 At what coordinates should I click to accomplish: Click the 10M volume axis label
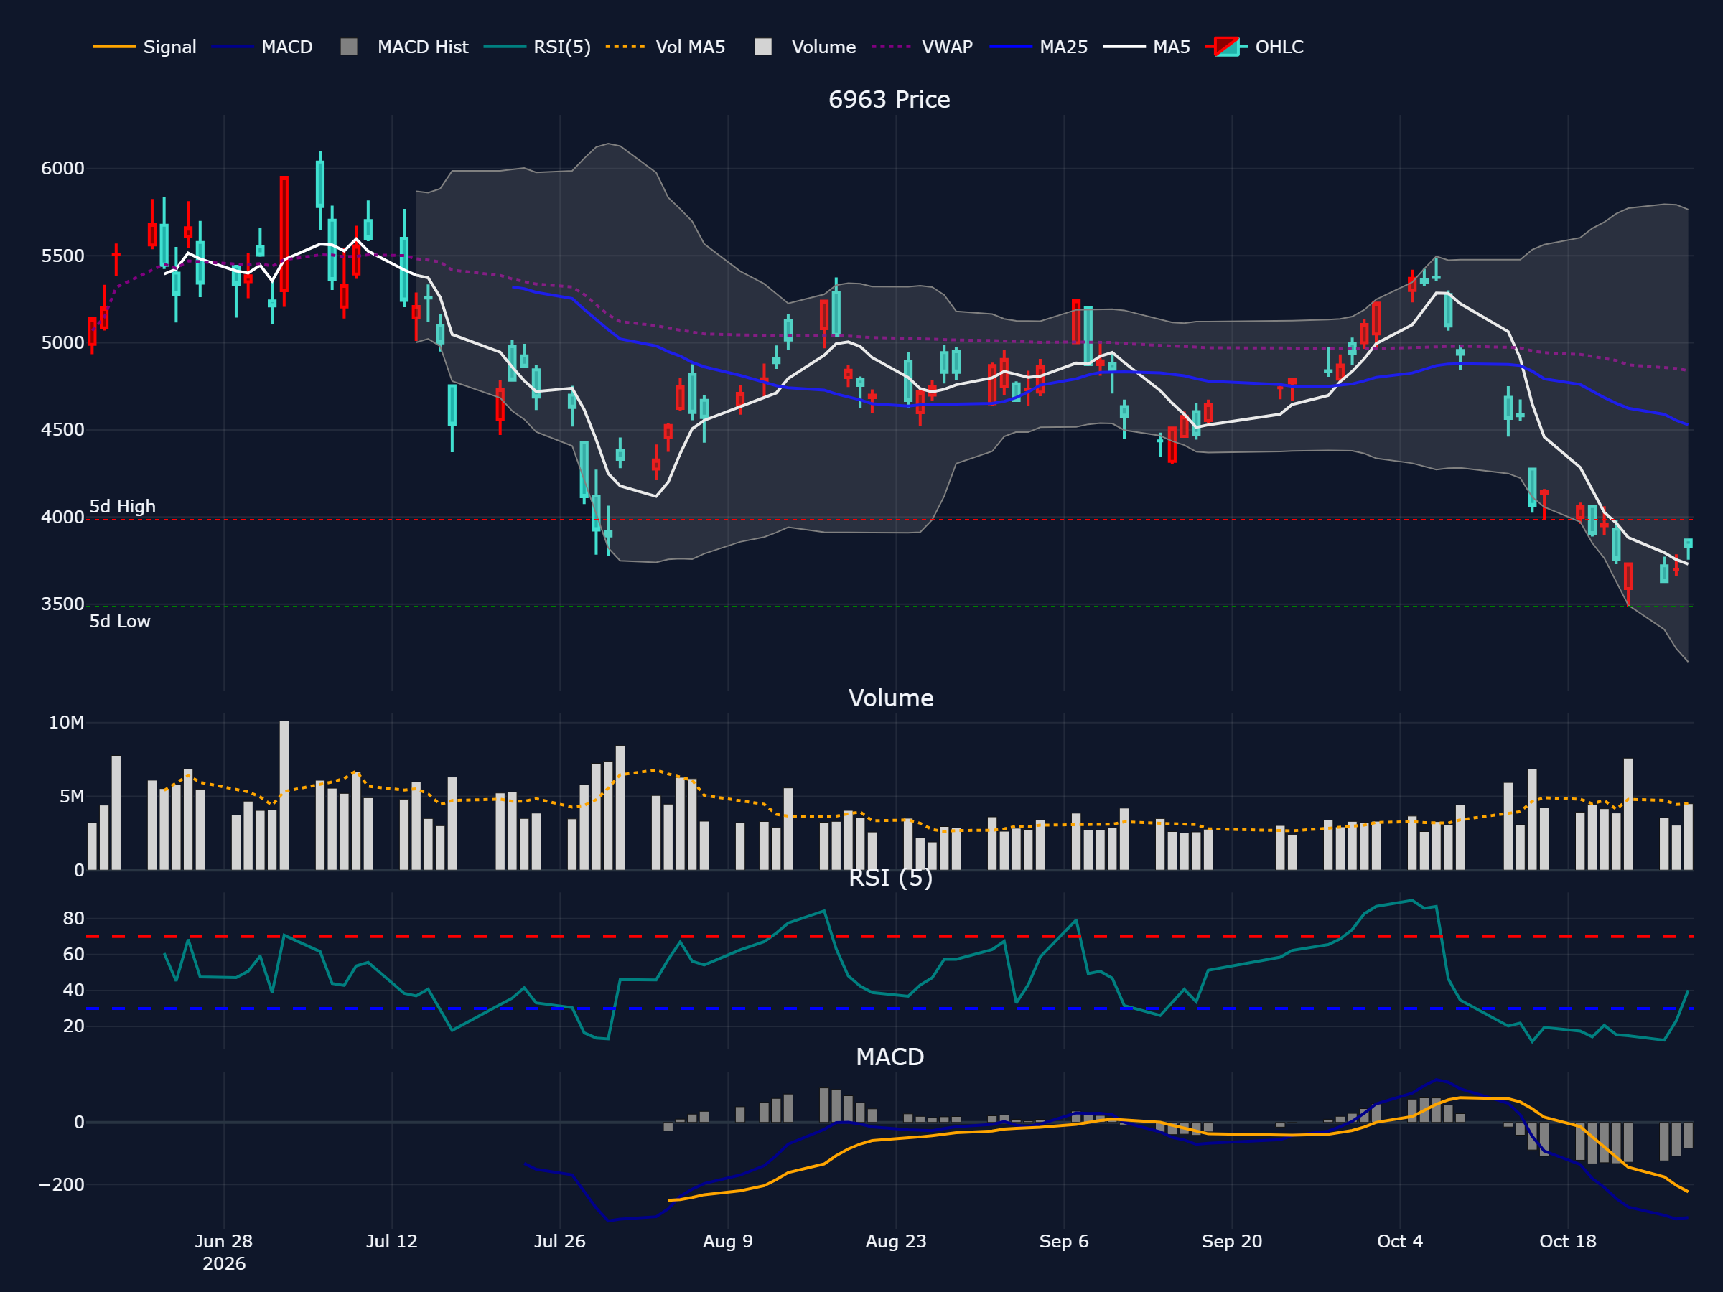[66, 723]
